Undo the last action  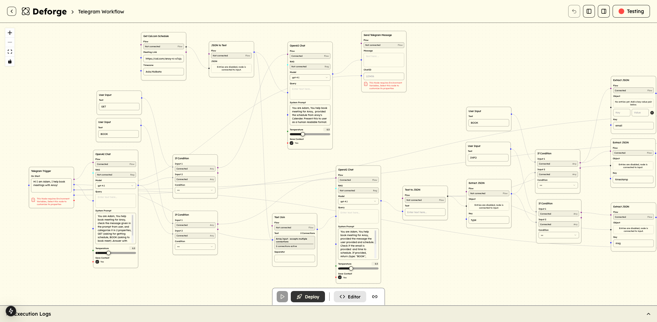(x=574, y=11)
